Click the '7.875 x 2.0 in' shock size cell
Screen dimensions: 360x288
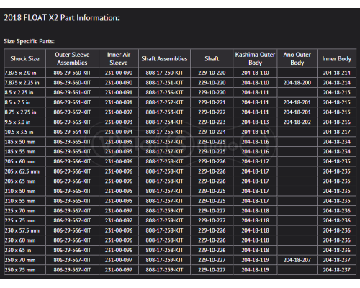(24, 73)
